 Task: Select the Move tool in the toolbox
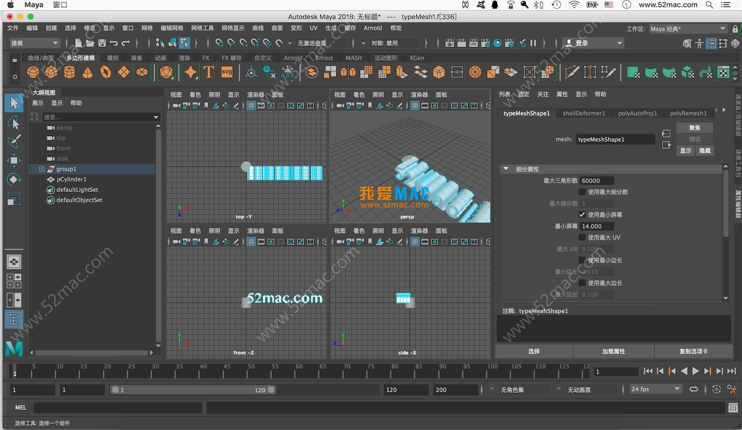[x=13, y=160]
